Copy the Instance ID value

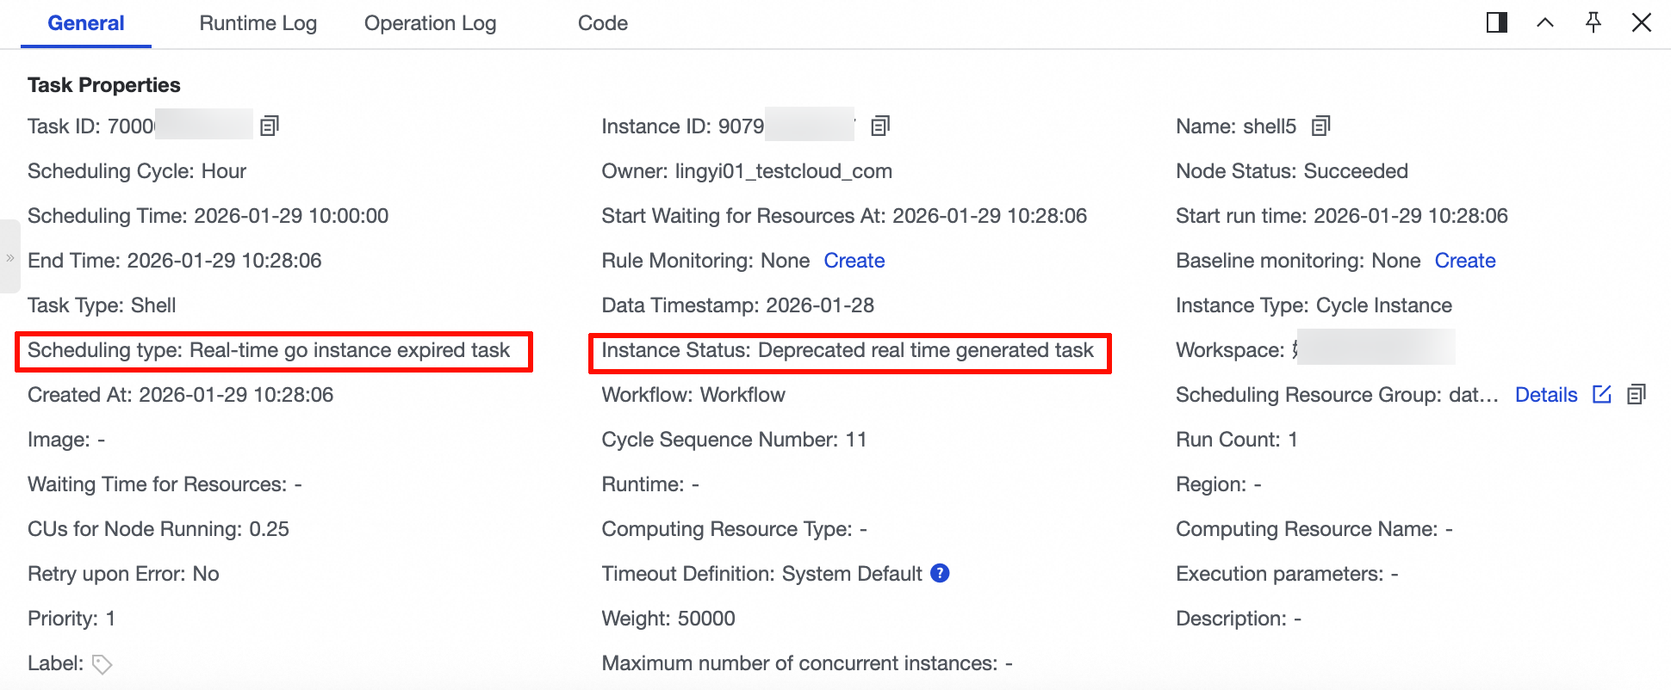[x=879, y=126]
